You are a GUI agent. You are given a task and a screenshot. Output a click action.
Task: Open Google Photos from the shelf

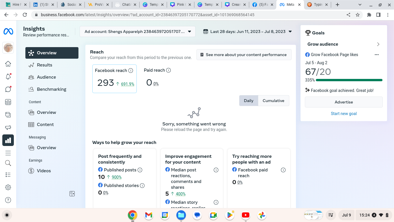click(262, 215)
